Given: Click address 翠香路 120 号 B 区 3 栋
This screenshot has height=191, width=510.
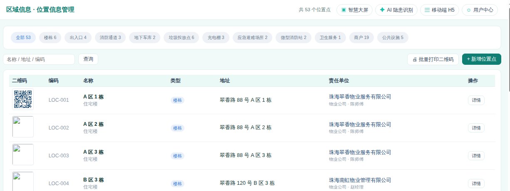Looking at the screenshot, I should pos(247,183).
